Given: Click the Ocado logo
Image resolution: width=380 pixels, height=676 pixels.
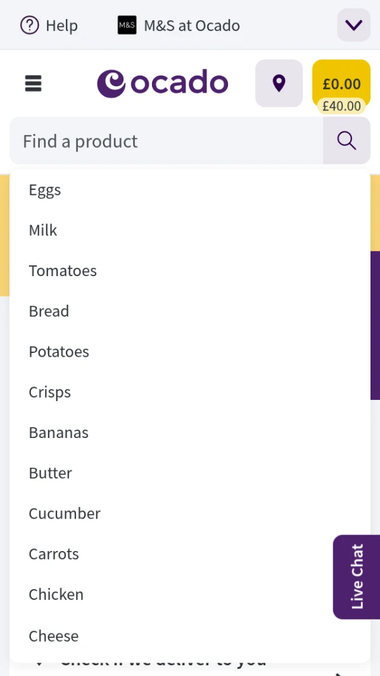Looking at the screenshot, I should tap(162, 83).
